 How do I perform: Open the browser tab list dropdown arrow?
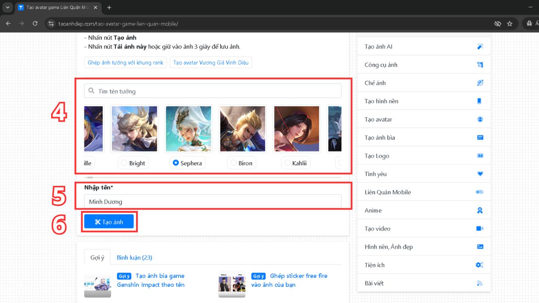[x=8, y=8]
